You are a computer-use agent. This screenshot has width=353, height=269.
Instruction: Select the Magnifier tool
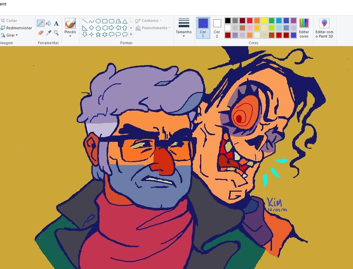56,33
